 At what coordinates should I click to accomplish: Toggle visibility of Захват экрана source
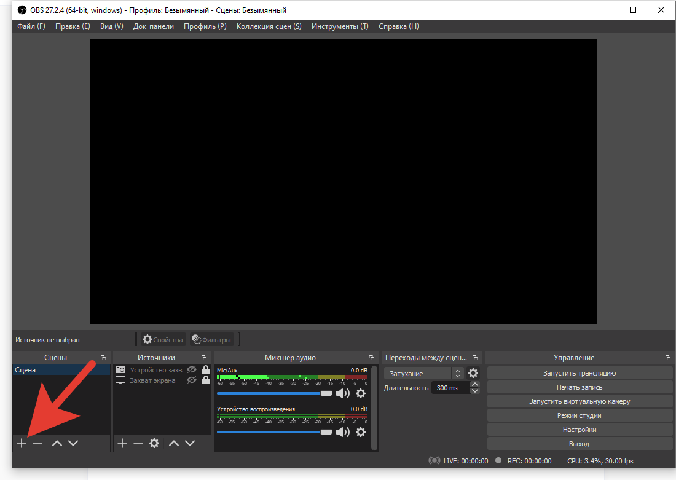coord(192,380)
